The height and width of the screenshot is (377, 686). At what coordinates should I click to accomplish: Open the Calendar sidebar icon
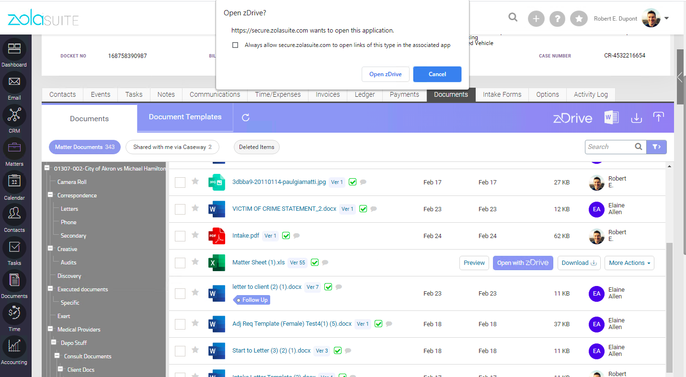click(14, 182)
